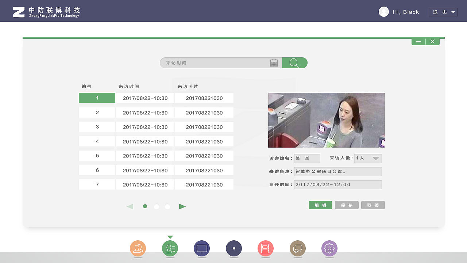The width and height of the screenshot is (467, 263).
Task: Go to the previous page arrow
Action: pos(130,207)
